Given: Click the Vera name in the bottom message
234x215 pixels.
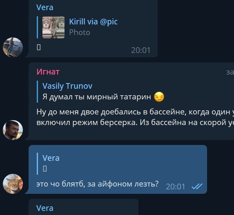Looking at the screenshot, I should pos(45,208).
